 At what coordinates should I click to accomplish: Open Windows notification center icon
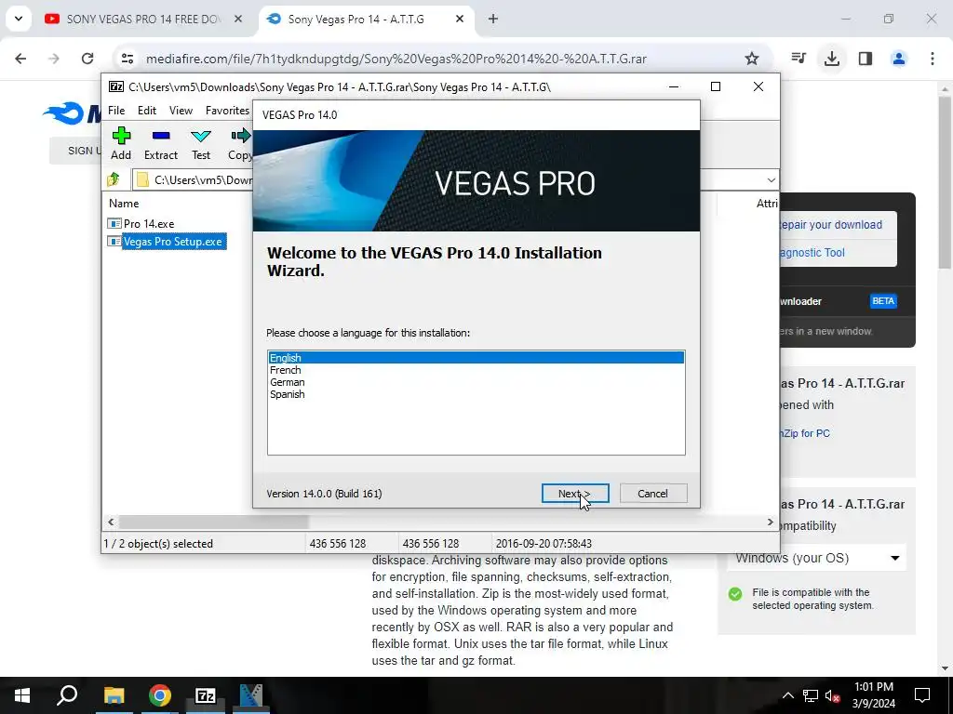922,695
